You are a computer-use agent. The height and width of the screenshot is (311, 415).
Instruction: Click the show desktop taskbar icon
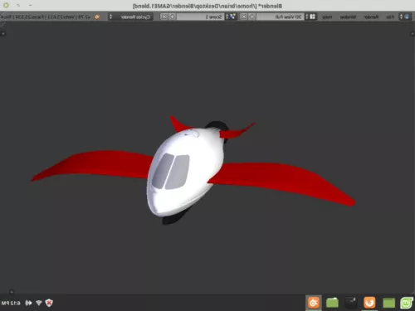[x=388, y=303]
